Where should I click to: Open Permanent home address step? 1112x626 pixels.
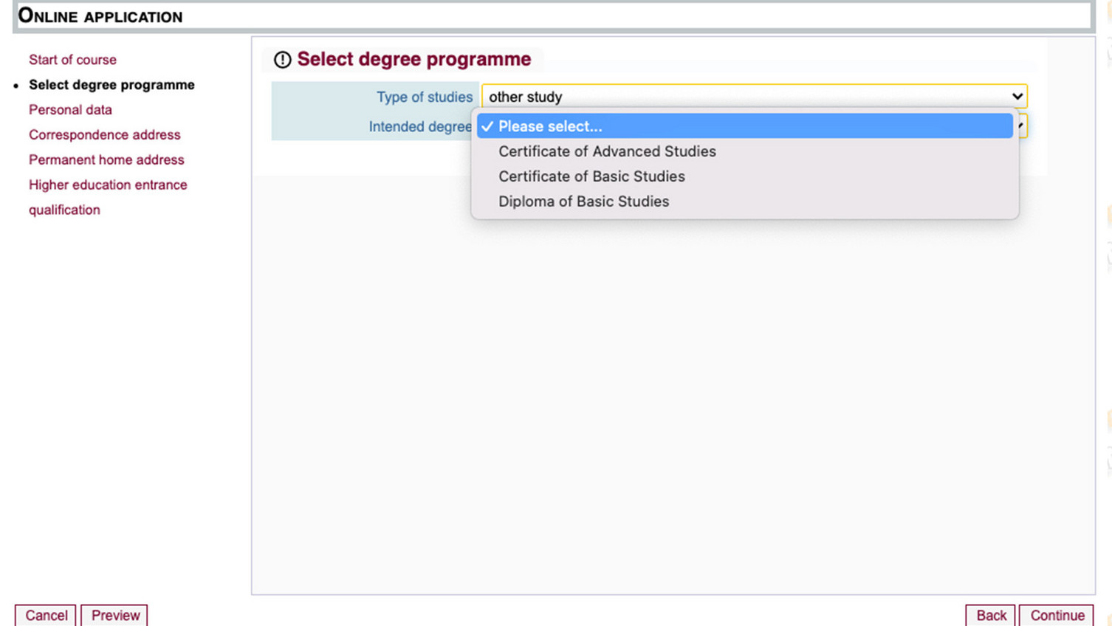coord(106,160)
